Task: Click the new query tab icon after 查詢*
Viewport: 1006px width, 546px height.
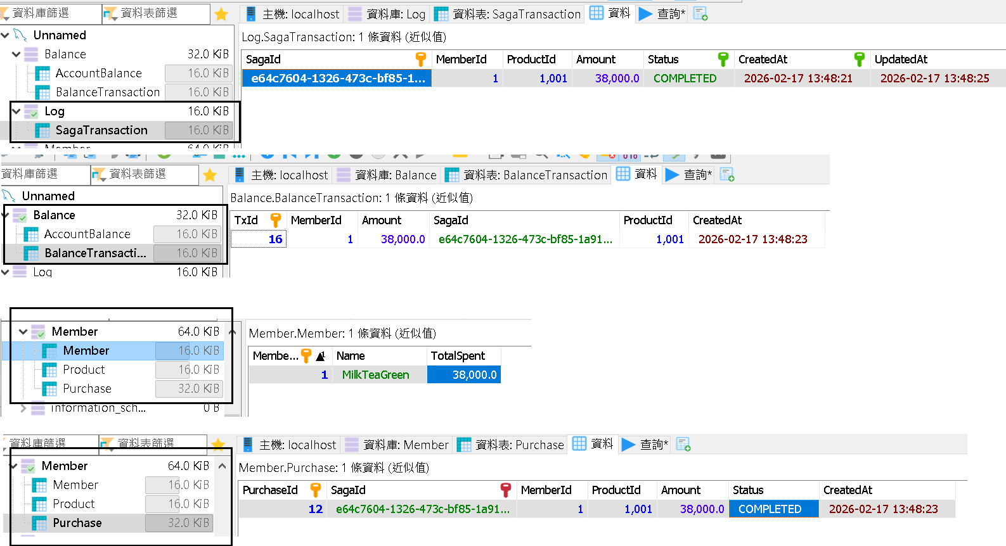Action: click(700, 14)
